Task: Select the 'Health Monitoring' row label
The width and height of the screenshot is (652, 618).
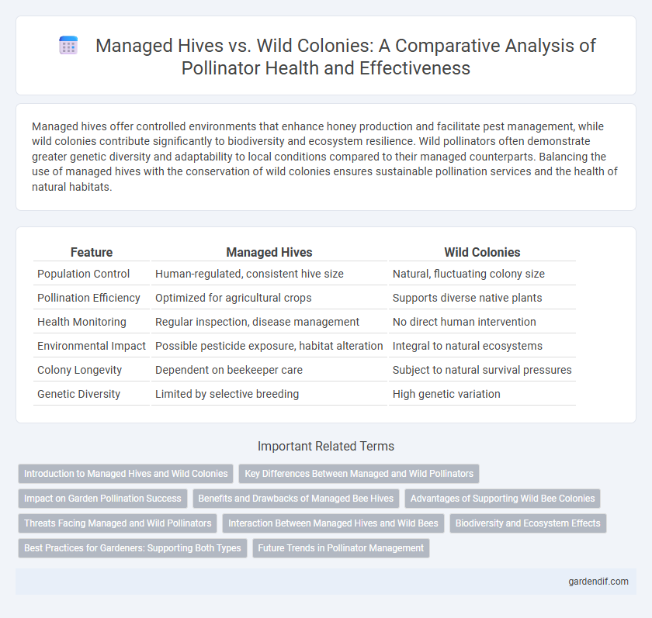Action: 81,322
